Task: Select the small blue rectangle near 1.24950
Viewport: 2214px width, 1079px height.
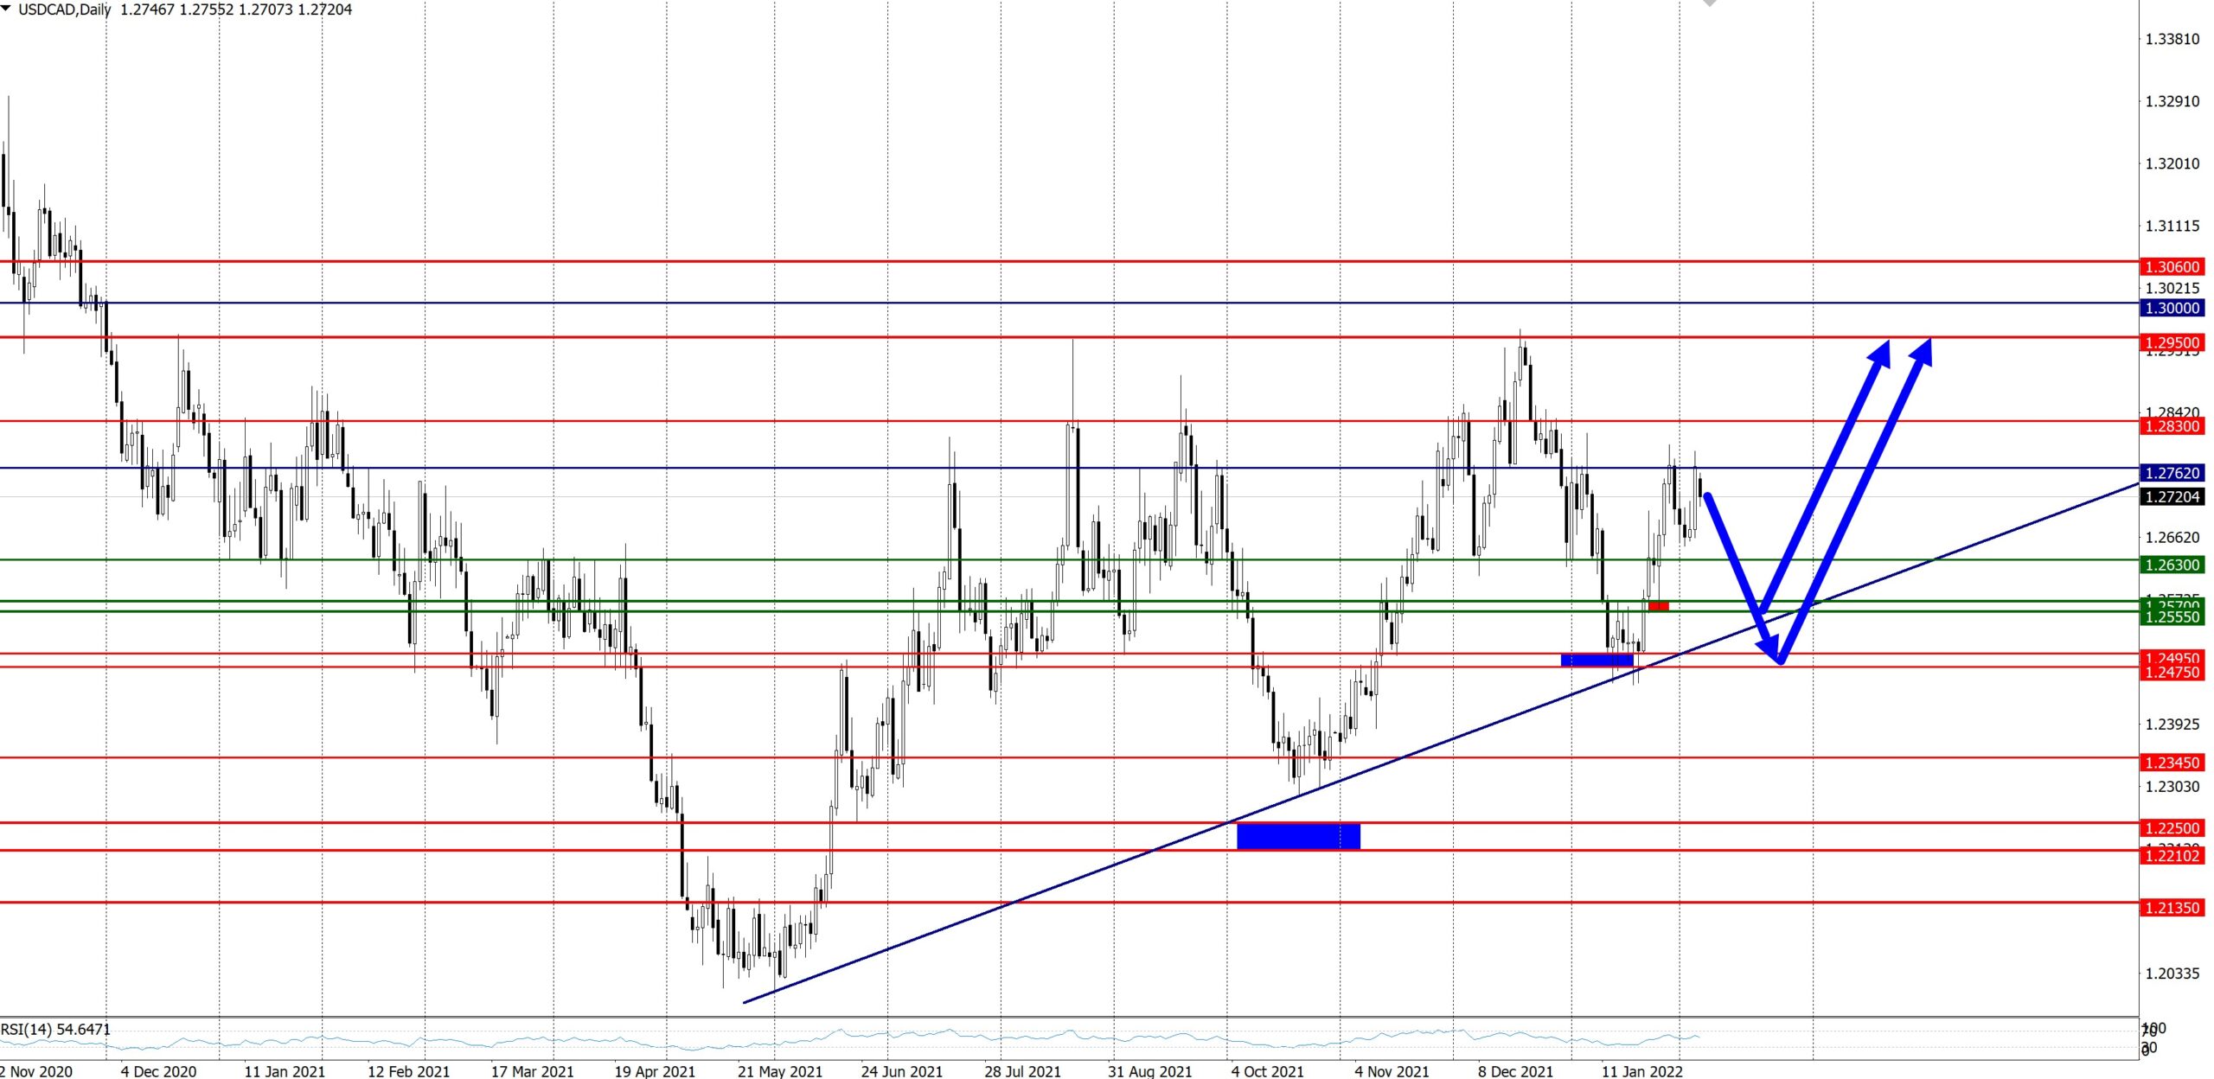Action: tap(1597, 661)
